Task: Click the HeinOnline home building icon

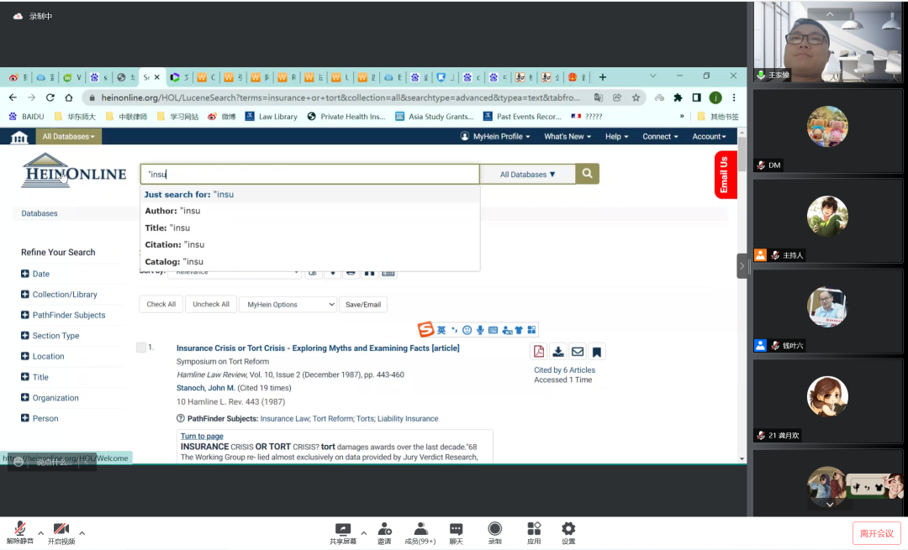Action: click(x=19, y=137)
